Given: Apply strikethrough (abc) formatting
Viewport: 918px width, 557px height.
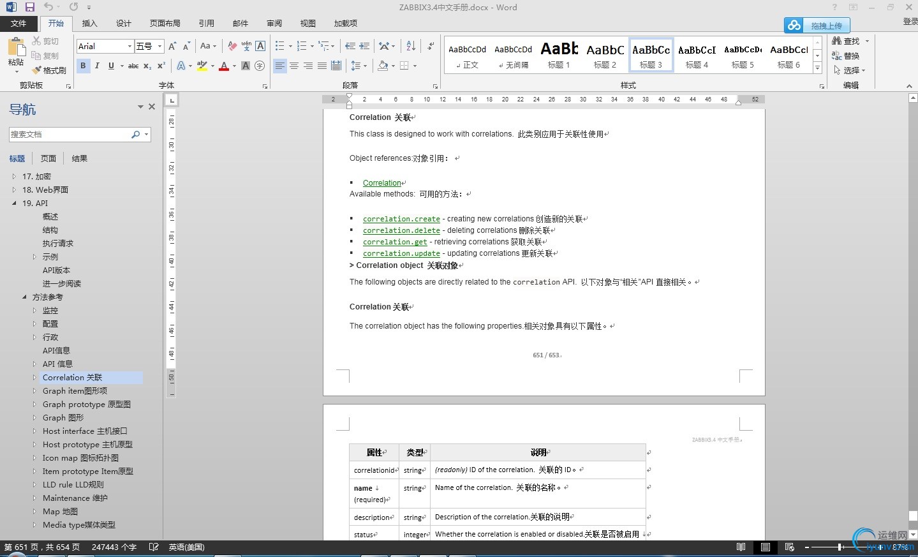Looking at the screenshot, I should 133,66.
